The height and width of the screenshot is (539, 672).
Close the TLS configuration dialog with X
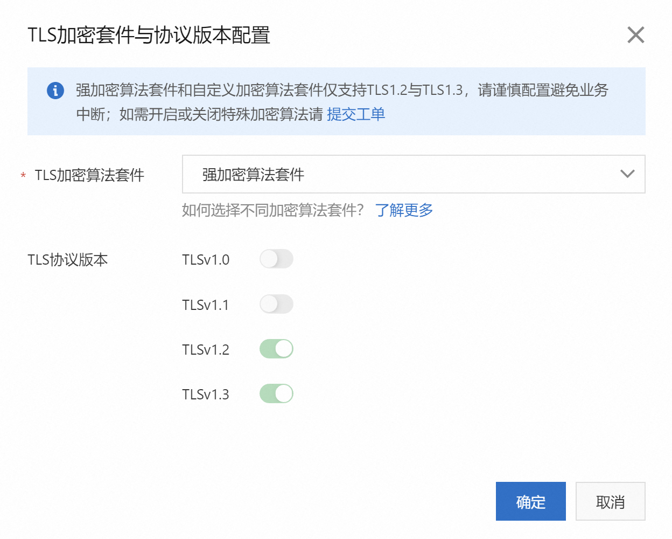coord(635,35)
